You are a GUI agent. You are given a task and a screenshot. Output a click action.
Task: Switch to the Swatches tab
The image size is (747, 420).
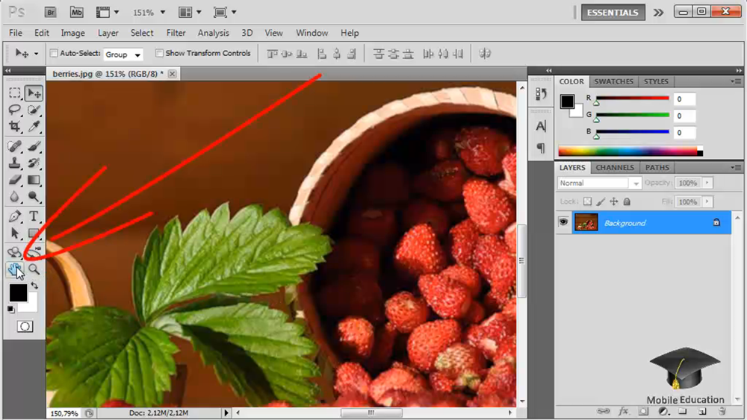tap(613, 81)
